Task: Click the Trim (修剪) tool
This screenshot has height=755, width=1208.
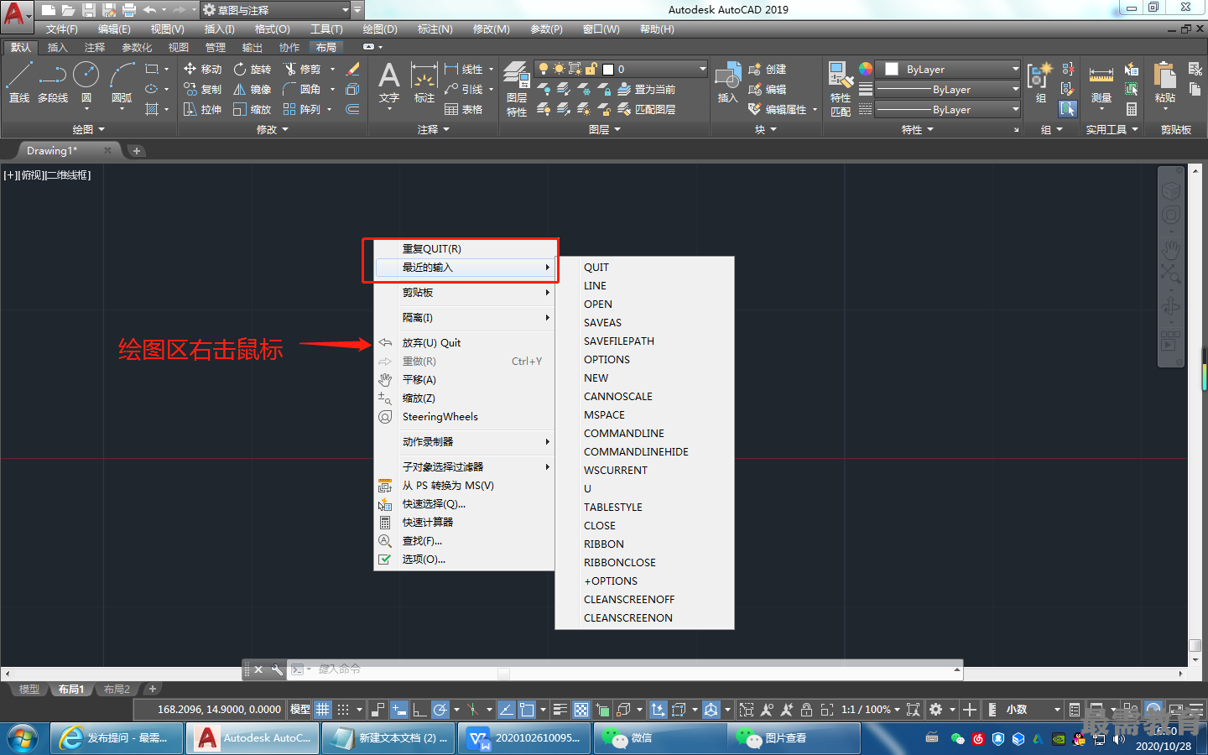Action: coord(303,69)
